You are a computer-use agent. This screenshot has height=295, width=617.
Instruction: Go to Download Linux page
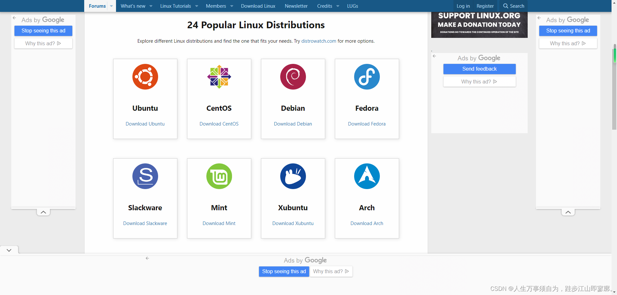click(258, 6)
